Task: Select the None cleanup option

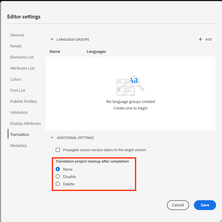Action: tap(58, 169)
